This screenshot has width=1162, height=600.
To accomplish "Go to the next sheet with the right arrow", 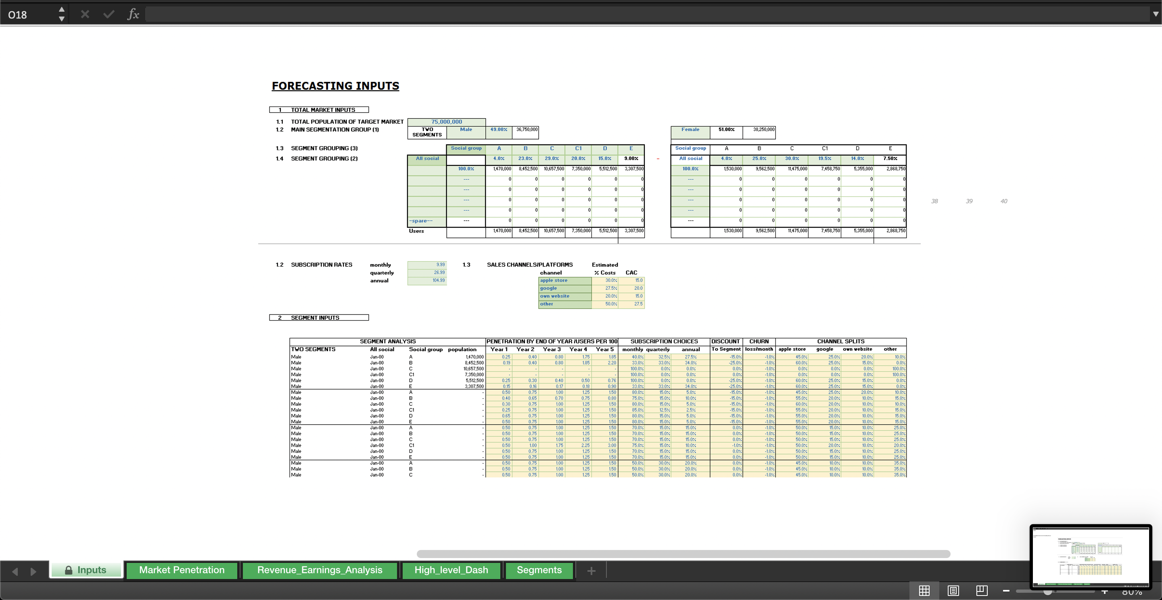I will point(33,572).
